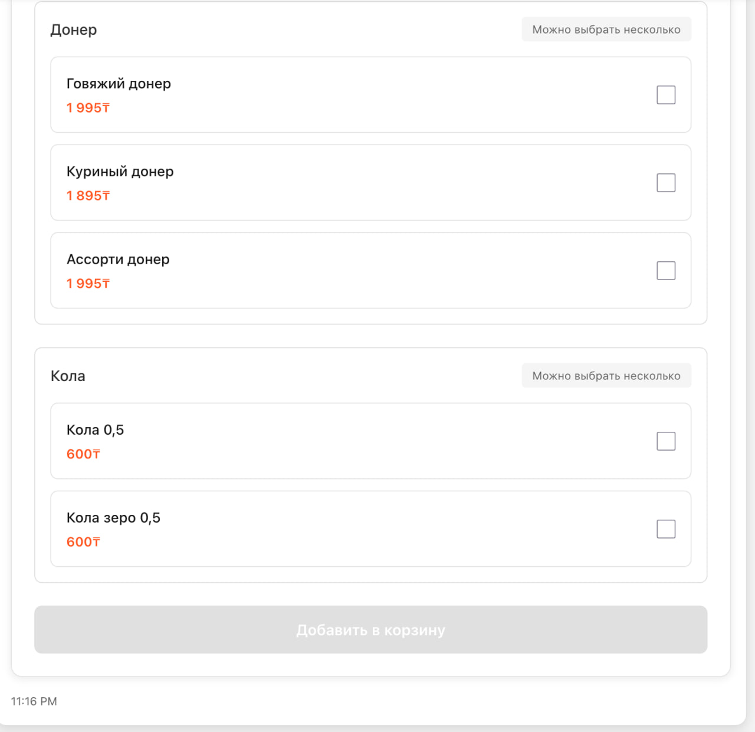Click the 1 895₸ price label

click(x=88, y=196)
